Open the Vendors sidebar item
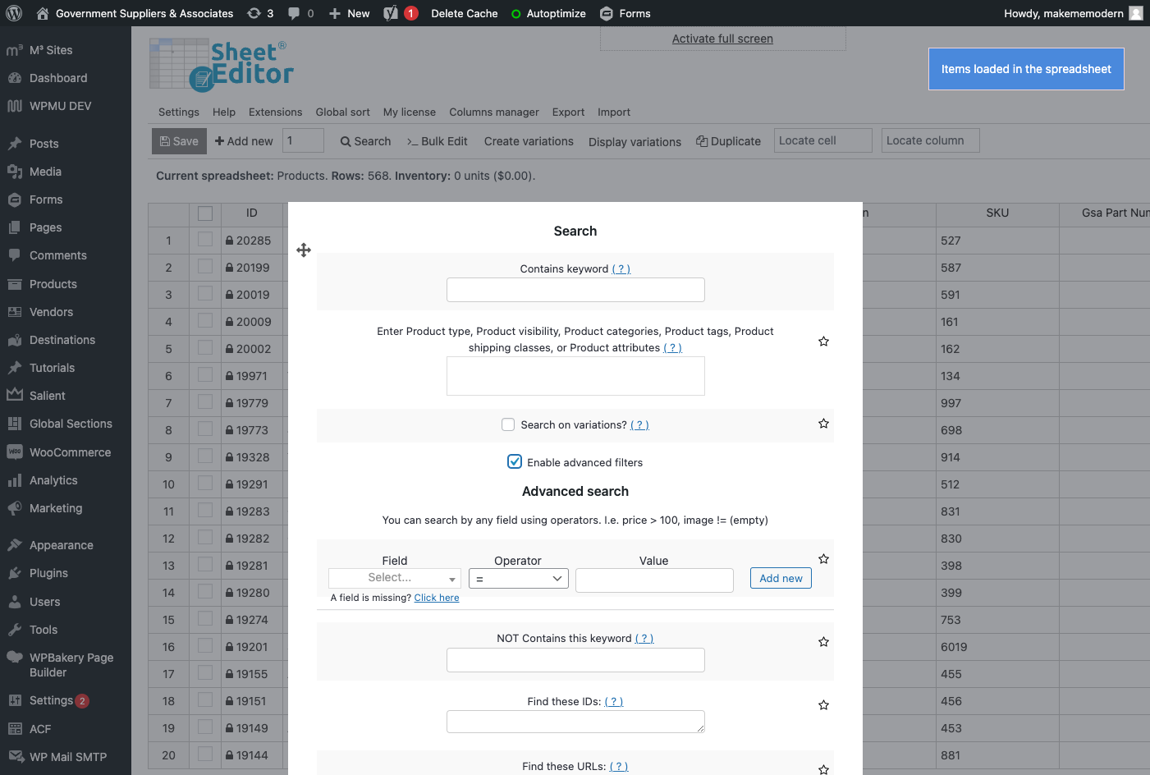The height and width of the screenshot is (775, 1150). [51, 312]
